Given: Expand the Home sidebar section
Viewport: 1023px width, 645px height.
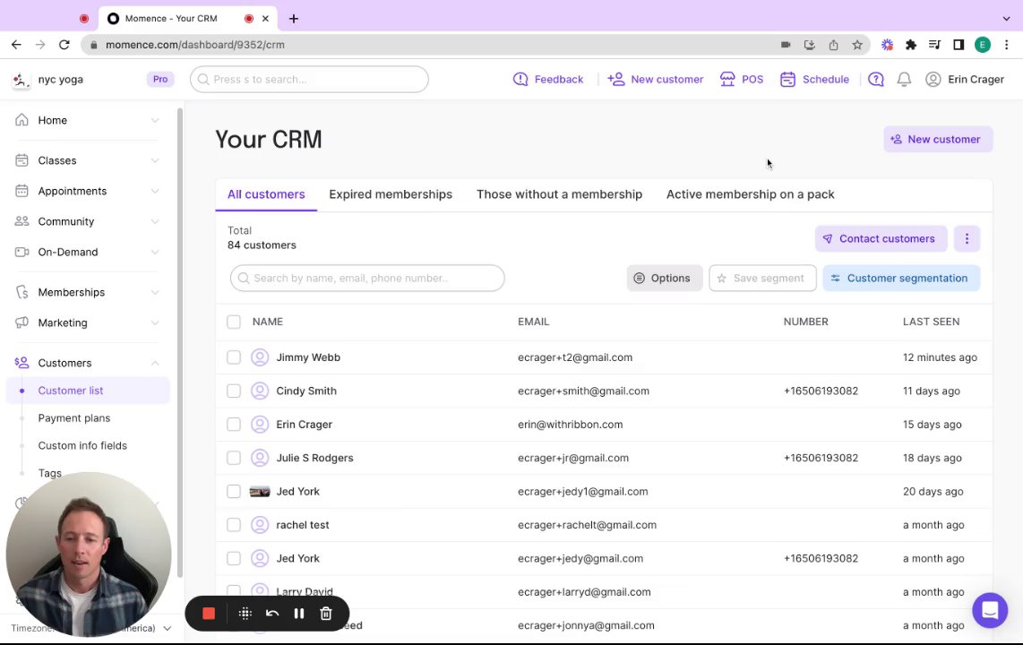Looking at the screenshot, I should tap(155, 120).
